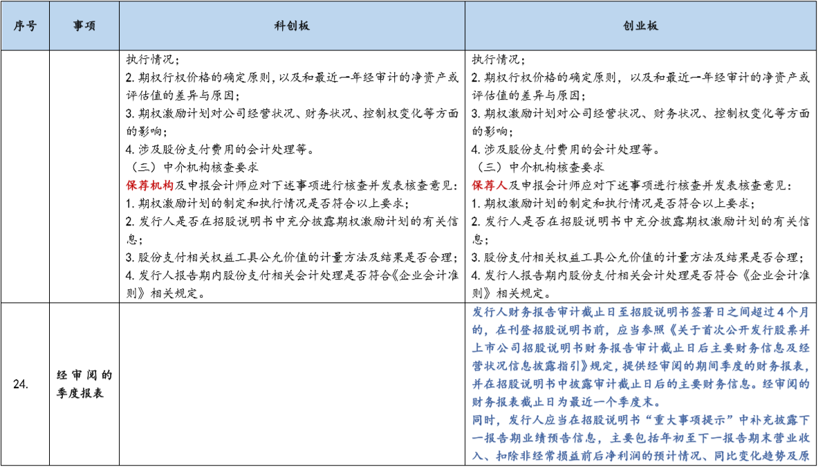Select the 创业板 column header

click(640, 26)
